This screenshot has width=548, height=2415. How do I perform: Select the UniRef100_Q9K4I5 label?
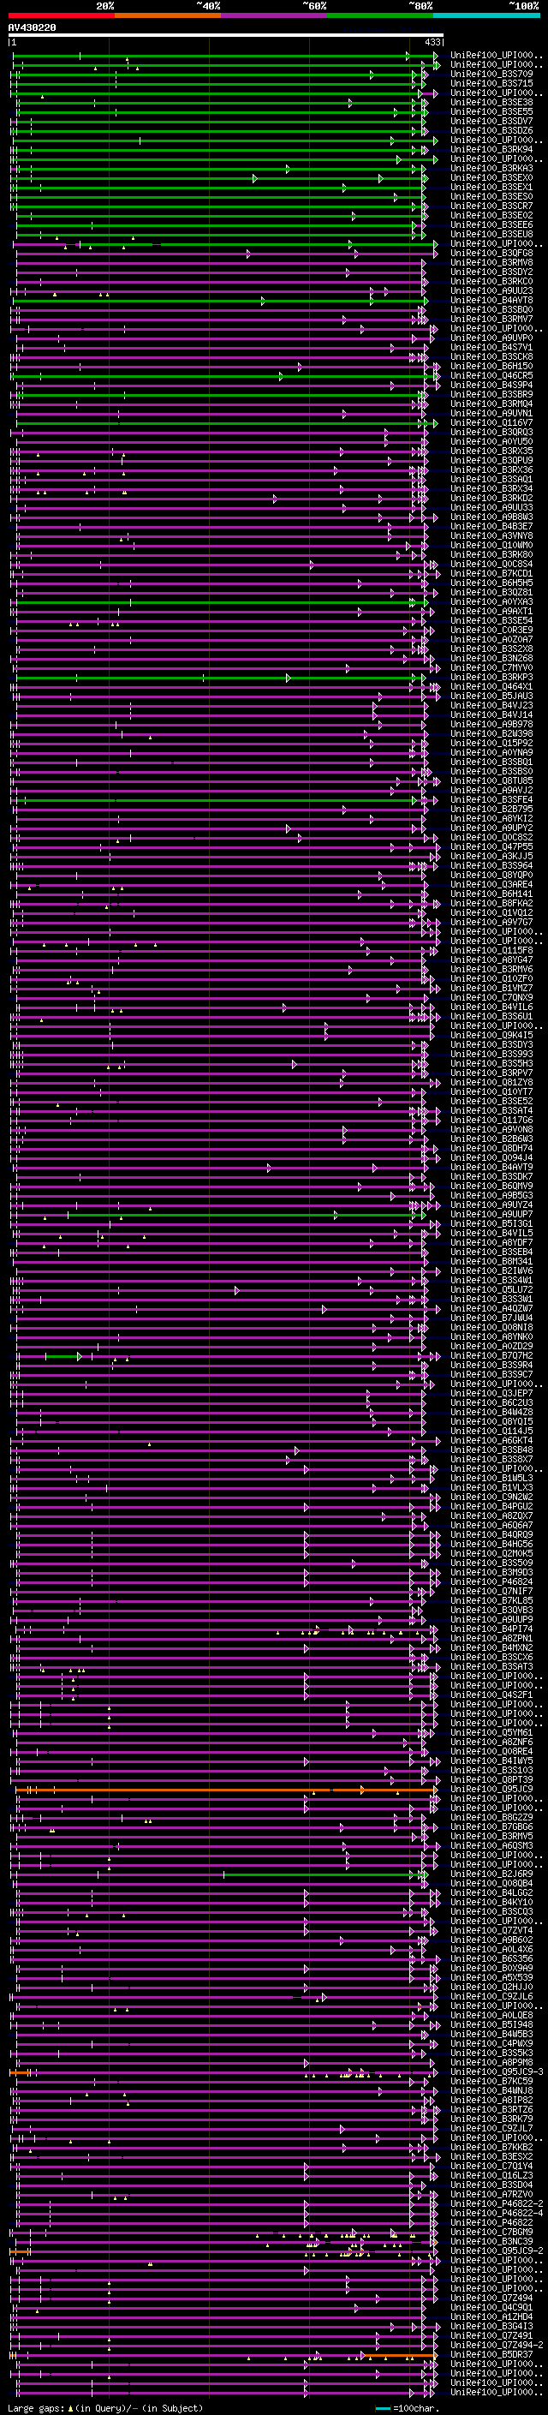point(491,1035)
